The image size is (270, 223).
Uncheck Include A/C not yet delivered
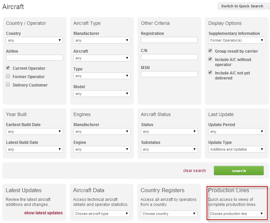(210, 72)
